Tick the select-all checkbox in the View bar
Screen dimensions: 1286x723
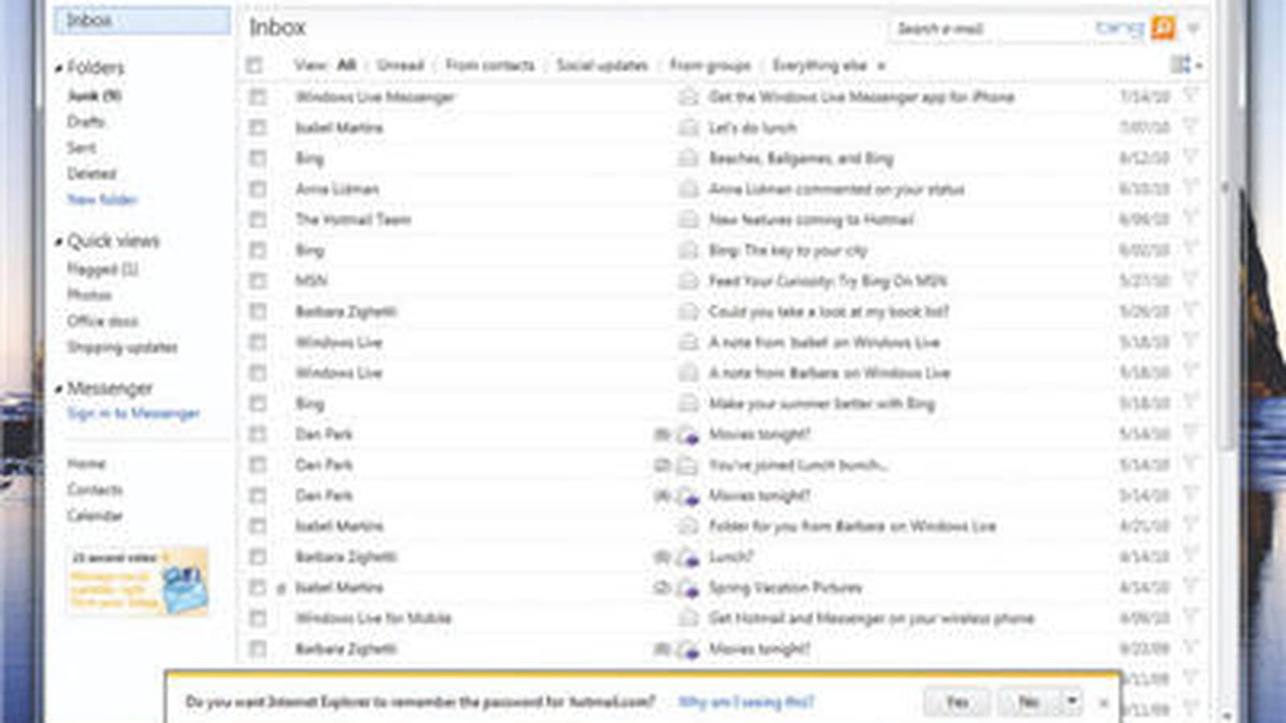255,65
